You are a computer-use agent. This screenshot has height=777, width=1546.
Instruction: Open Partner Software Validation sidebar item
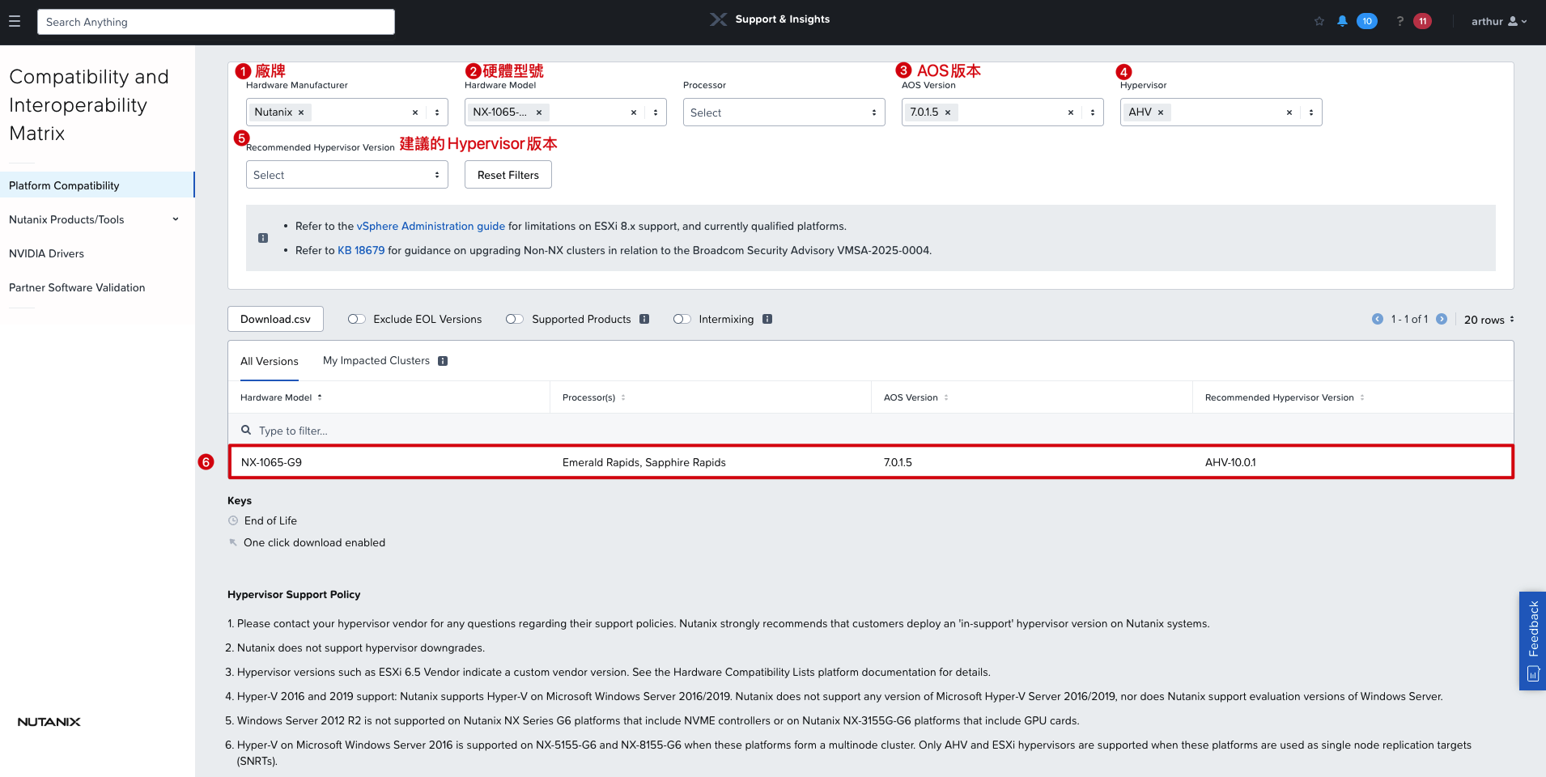click(x=77, y=287)
